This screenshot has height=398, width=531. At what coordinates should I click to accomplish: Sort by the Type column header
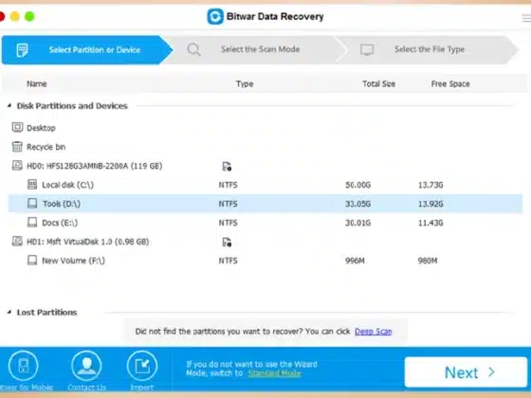tap(245, 84)
